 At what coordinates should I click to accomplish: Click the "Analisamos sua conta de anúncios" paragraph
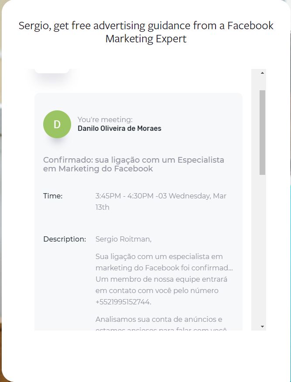pos(159,319)
